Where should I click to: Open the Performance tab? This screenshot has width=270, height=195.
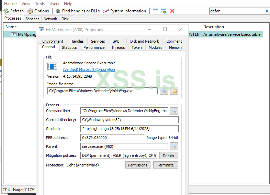click(94, 47)
